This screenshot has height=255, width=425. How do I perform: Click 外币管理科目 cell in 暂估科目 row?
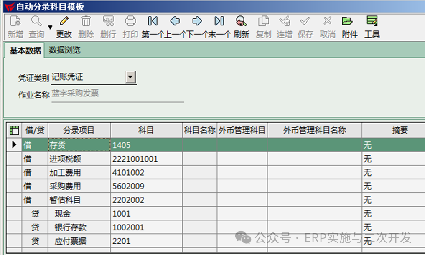(242, 200)
